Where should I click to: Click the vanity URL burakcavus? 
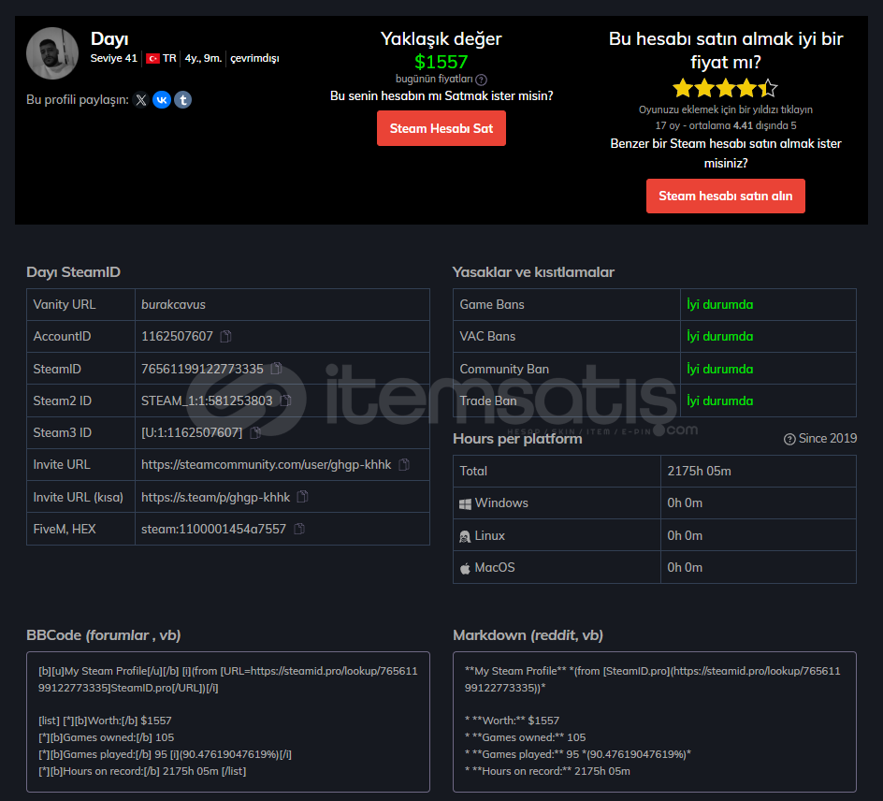coord(173,304)
